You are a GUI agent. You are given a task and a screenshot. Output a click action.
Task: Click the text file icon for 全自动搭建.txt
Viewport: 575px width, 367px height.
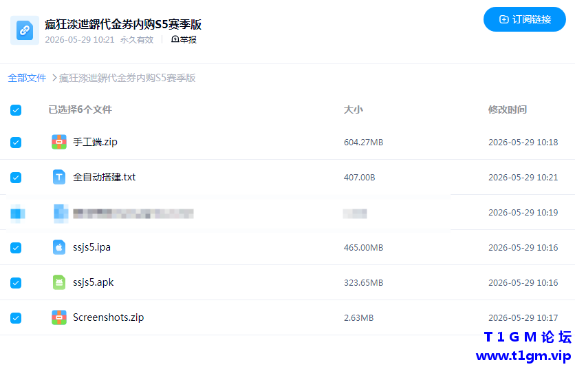[x=59, y=177]
